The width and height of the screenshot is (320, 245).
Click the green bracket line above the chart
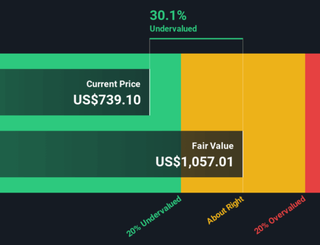tap(196, 39)
